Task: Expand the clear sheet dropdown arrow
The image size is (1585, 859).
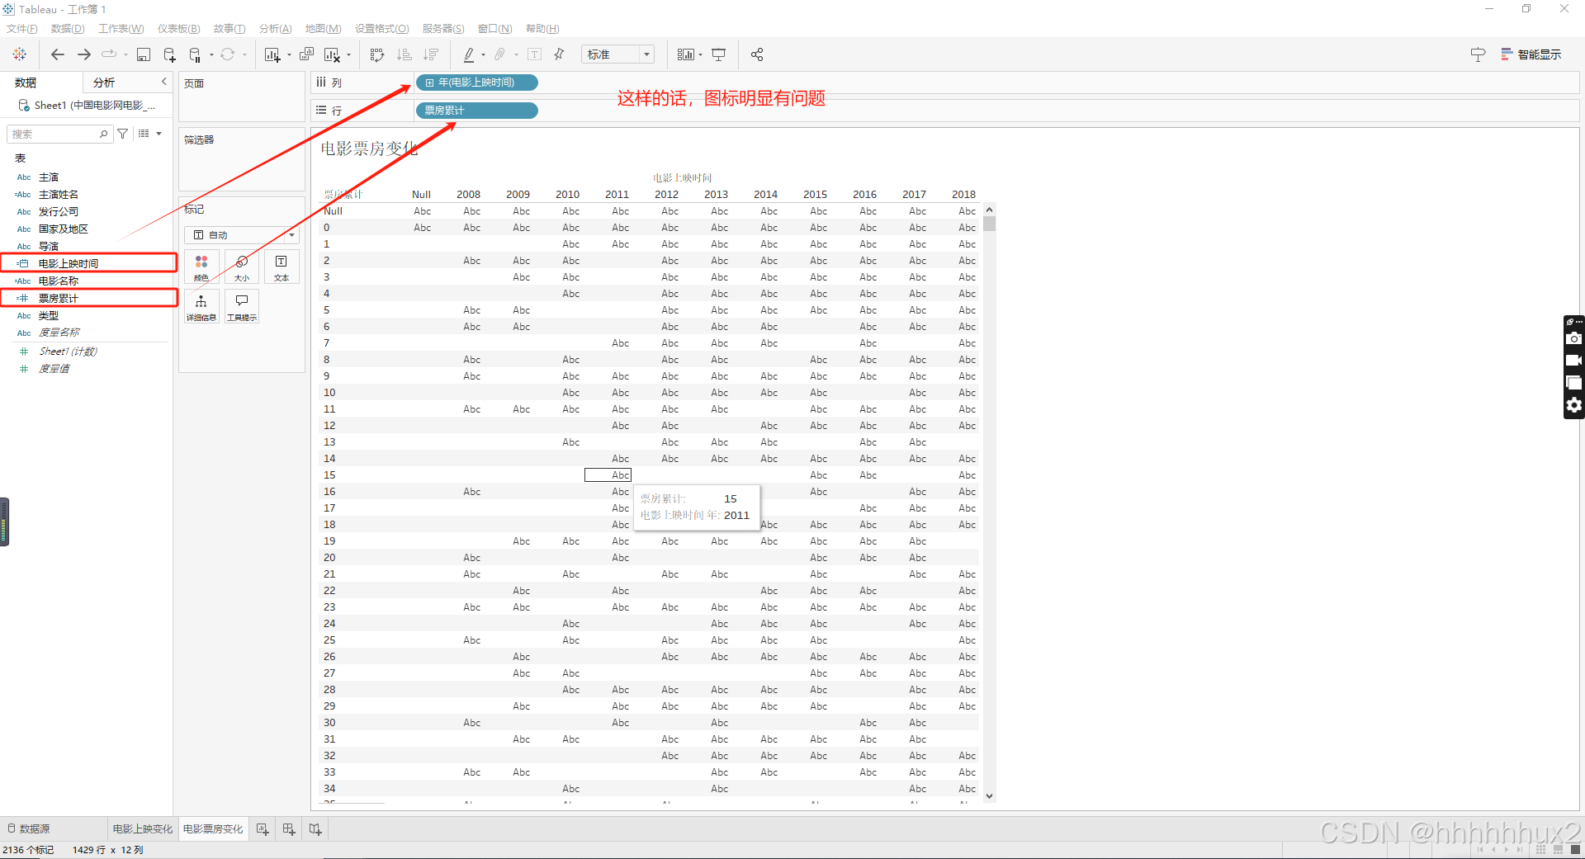Action: pyautogui.click(x=349, y=55)
